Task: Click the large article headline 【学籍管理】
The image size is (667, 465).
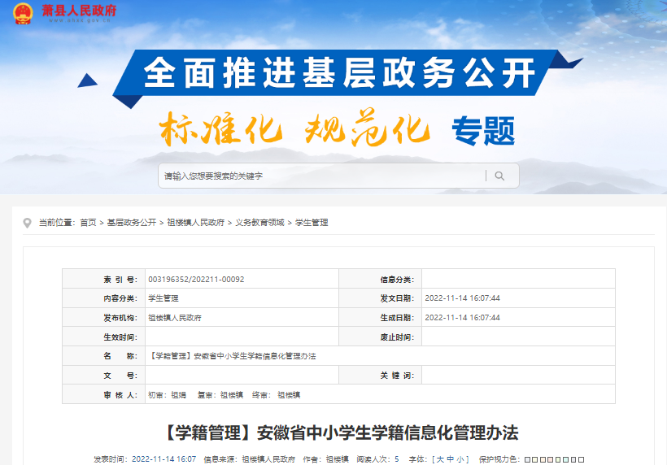Action: (x=339, y=433)
